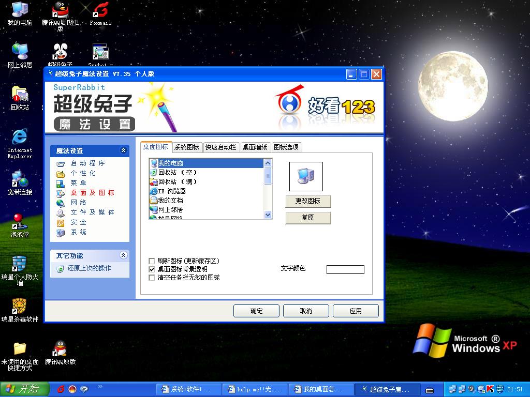Open the 安全 settings section
This screenshot has height=397, width=530.
[x=79, y=222]
